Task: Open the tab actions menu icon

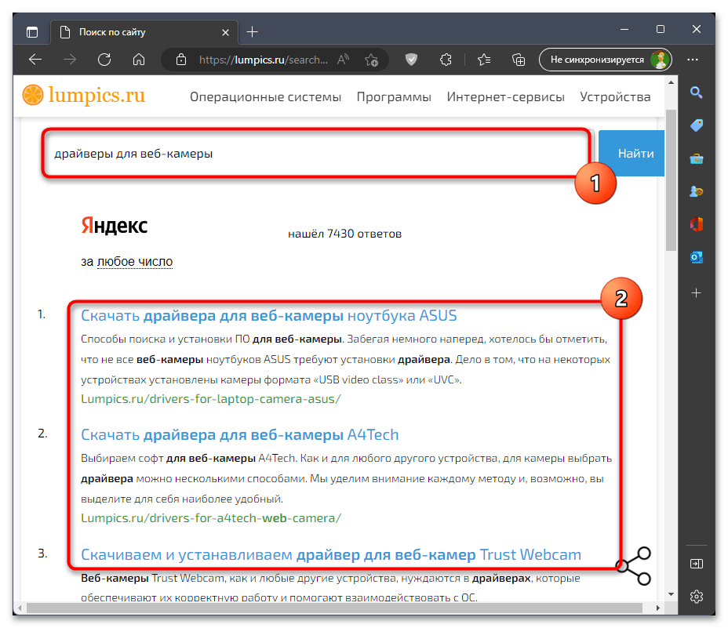Action: pos(32,32)
